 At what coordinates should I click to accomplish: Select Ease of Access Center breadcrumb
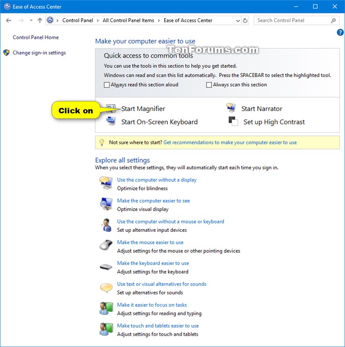tap(188, 20)
